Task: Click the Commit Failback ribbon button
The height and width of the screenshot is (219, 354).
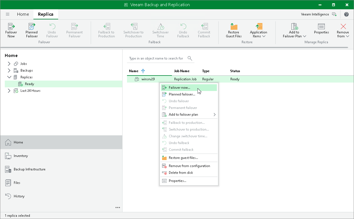Action: [x=204, y=30]
